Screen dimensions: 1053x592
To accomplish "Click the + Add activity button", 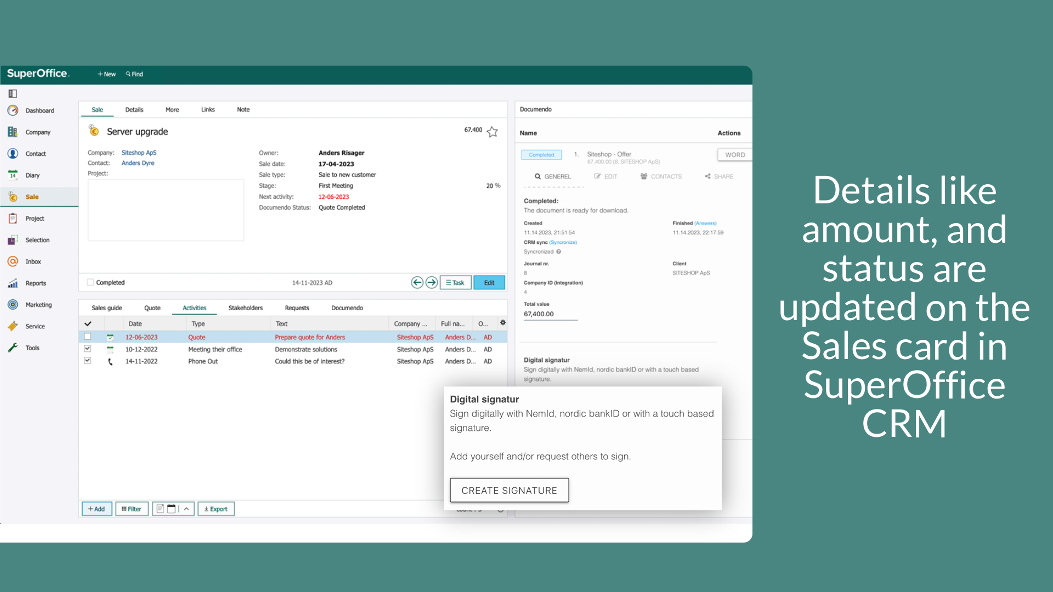I will (97, 509).
